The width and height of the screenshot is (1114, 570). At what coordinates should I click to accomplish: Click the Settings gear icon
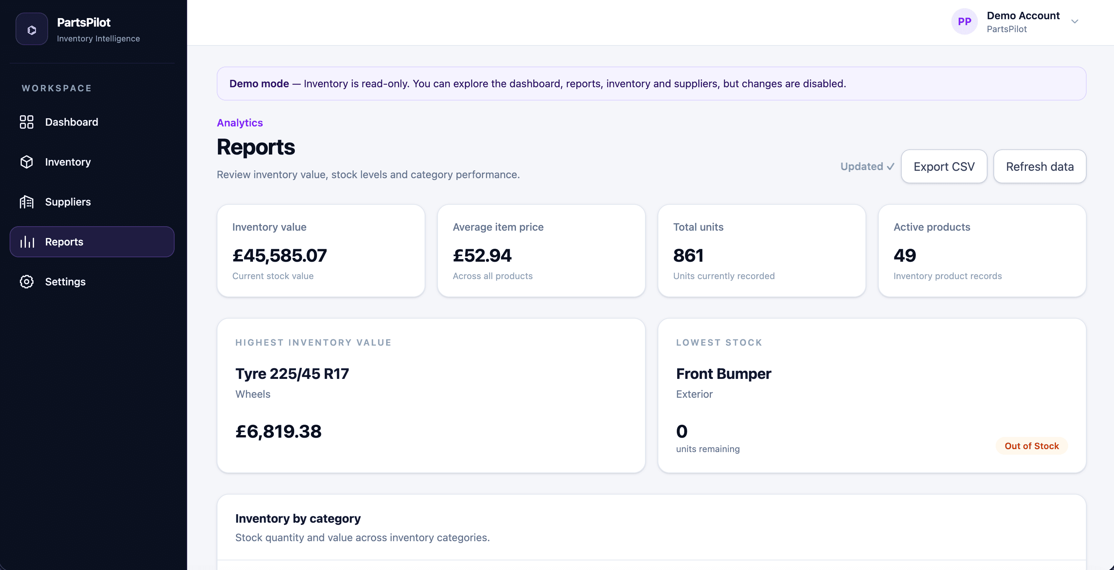[x=27, y=282]
